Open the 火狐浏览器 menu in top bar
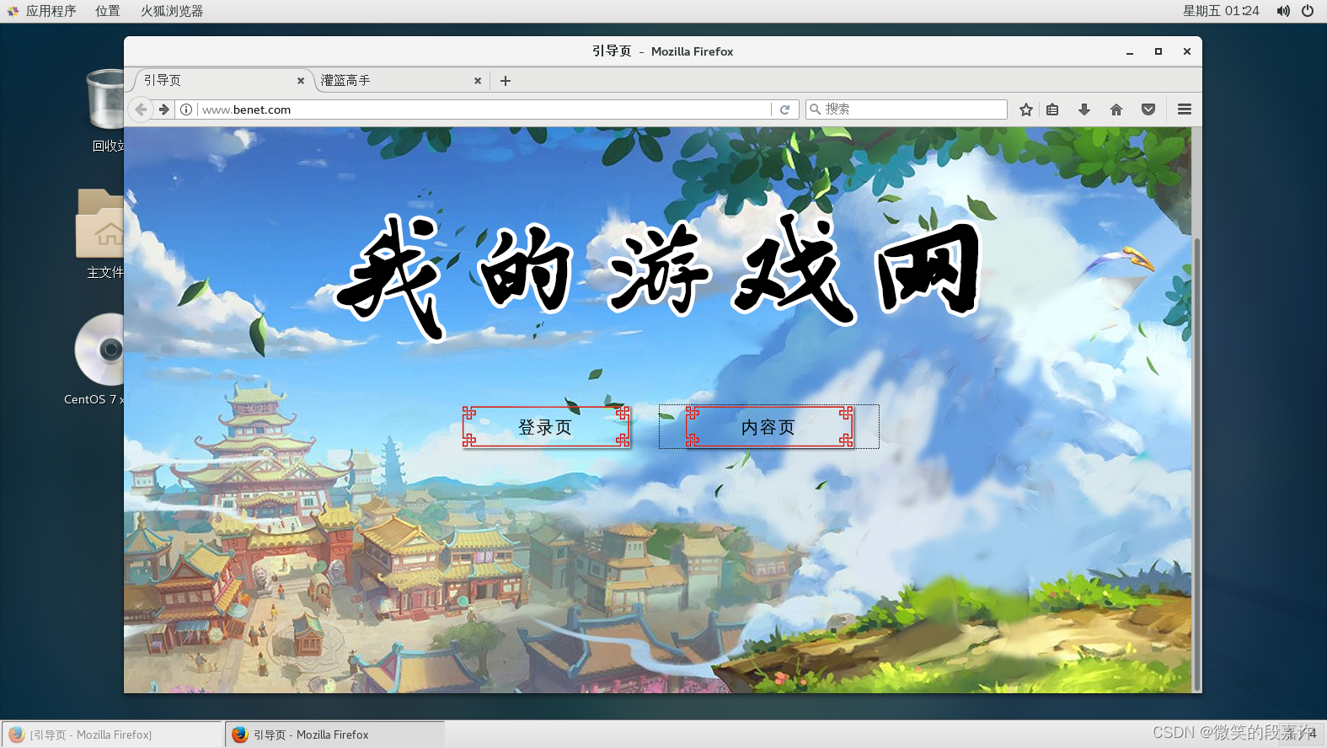 tap(172, 11)
